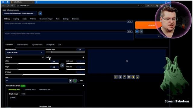This screenshot has height=108, width=193.
Task: Open the Stable Diffusion checkpoint dropdown
Action: coord(20,13)
